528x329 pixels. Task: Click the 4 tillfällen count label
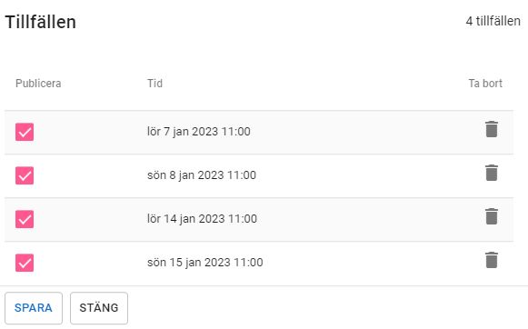(x=493, y=21)
